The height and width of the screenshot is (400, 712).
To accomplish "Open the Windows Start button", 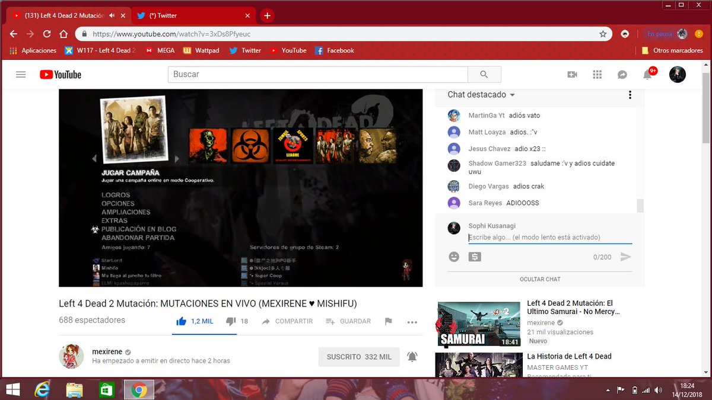I will pyautogui.click(x=13, y=389).
